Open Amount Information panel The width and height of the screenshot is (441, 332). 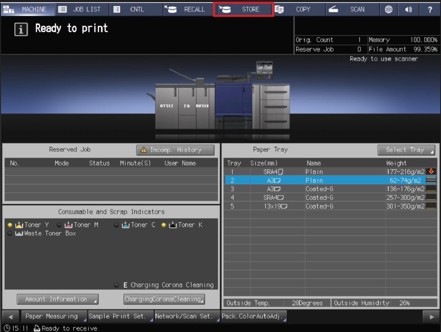(x=57, y=299)
